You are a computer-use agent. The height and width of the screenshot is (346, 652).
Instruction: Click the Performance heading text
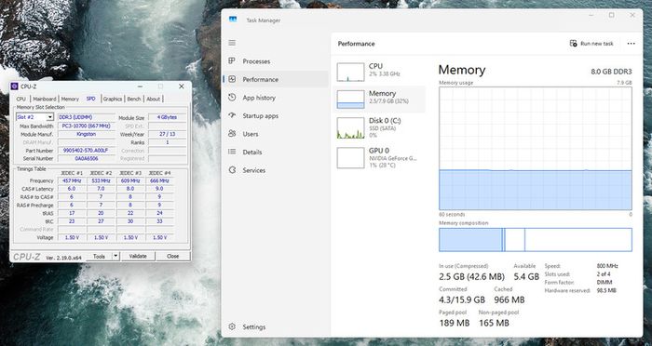(356, 44)
